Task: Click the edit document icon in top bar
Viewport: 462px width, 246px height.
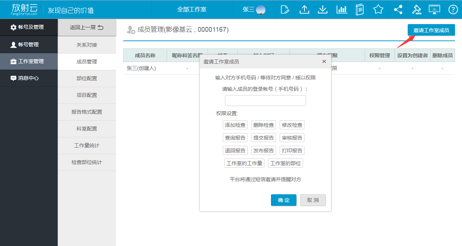Action: point(285,9)
